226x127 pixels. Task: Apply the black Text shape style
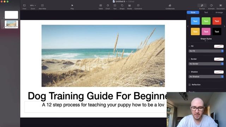(x=217, y=31)
